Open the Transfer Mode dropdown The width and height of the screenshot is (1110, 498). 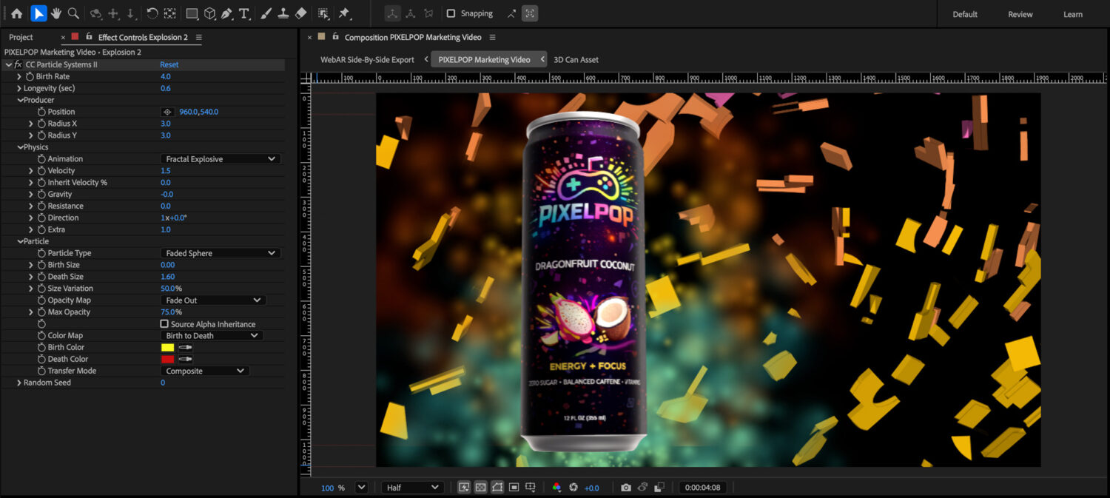tap(205, 371)
